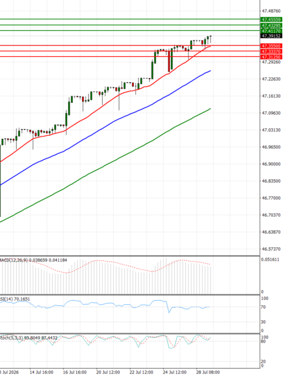Click the 47.41170 green price label
This screenshot has width=284, height=376.
[271, 31]
